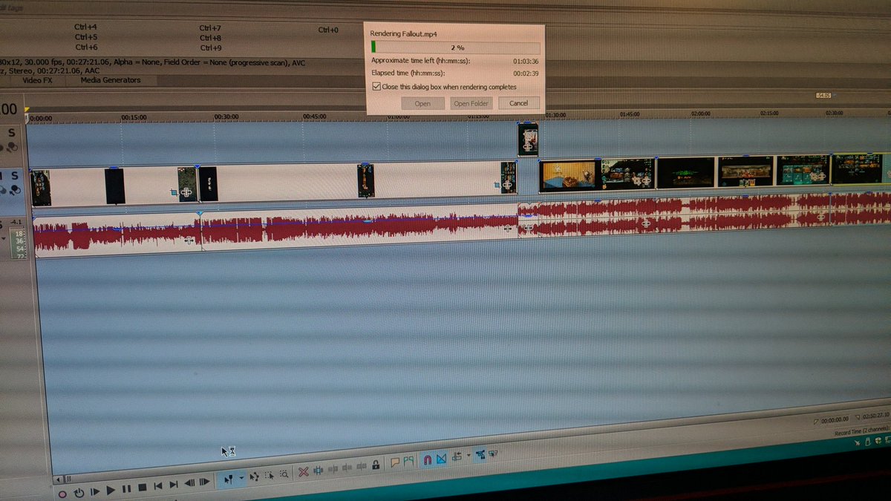Viewport: 891px width, 501px height.
Task: Click the Trim Start icon
Action: (333, 469)
